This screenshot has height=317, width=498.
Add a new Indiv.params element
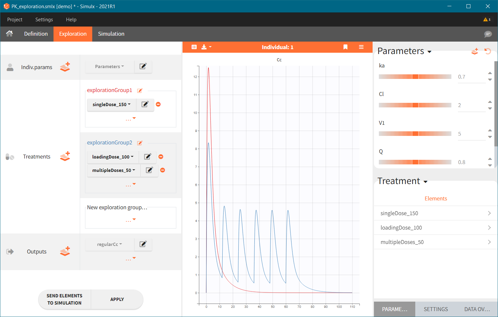click(x=65, y=67)
